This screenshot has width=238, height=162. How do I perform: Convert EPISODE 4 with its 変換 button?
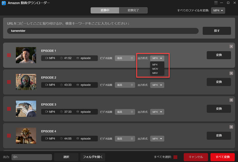click(219, 136)
